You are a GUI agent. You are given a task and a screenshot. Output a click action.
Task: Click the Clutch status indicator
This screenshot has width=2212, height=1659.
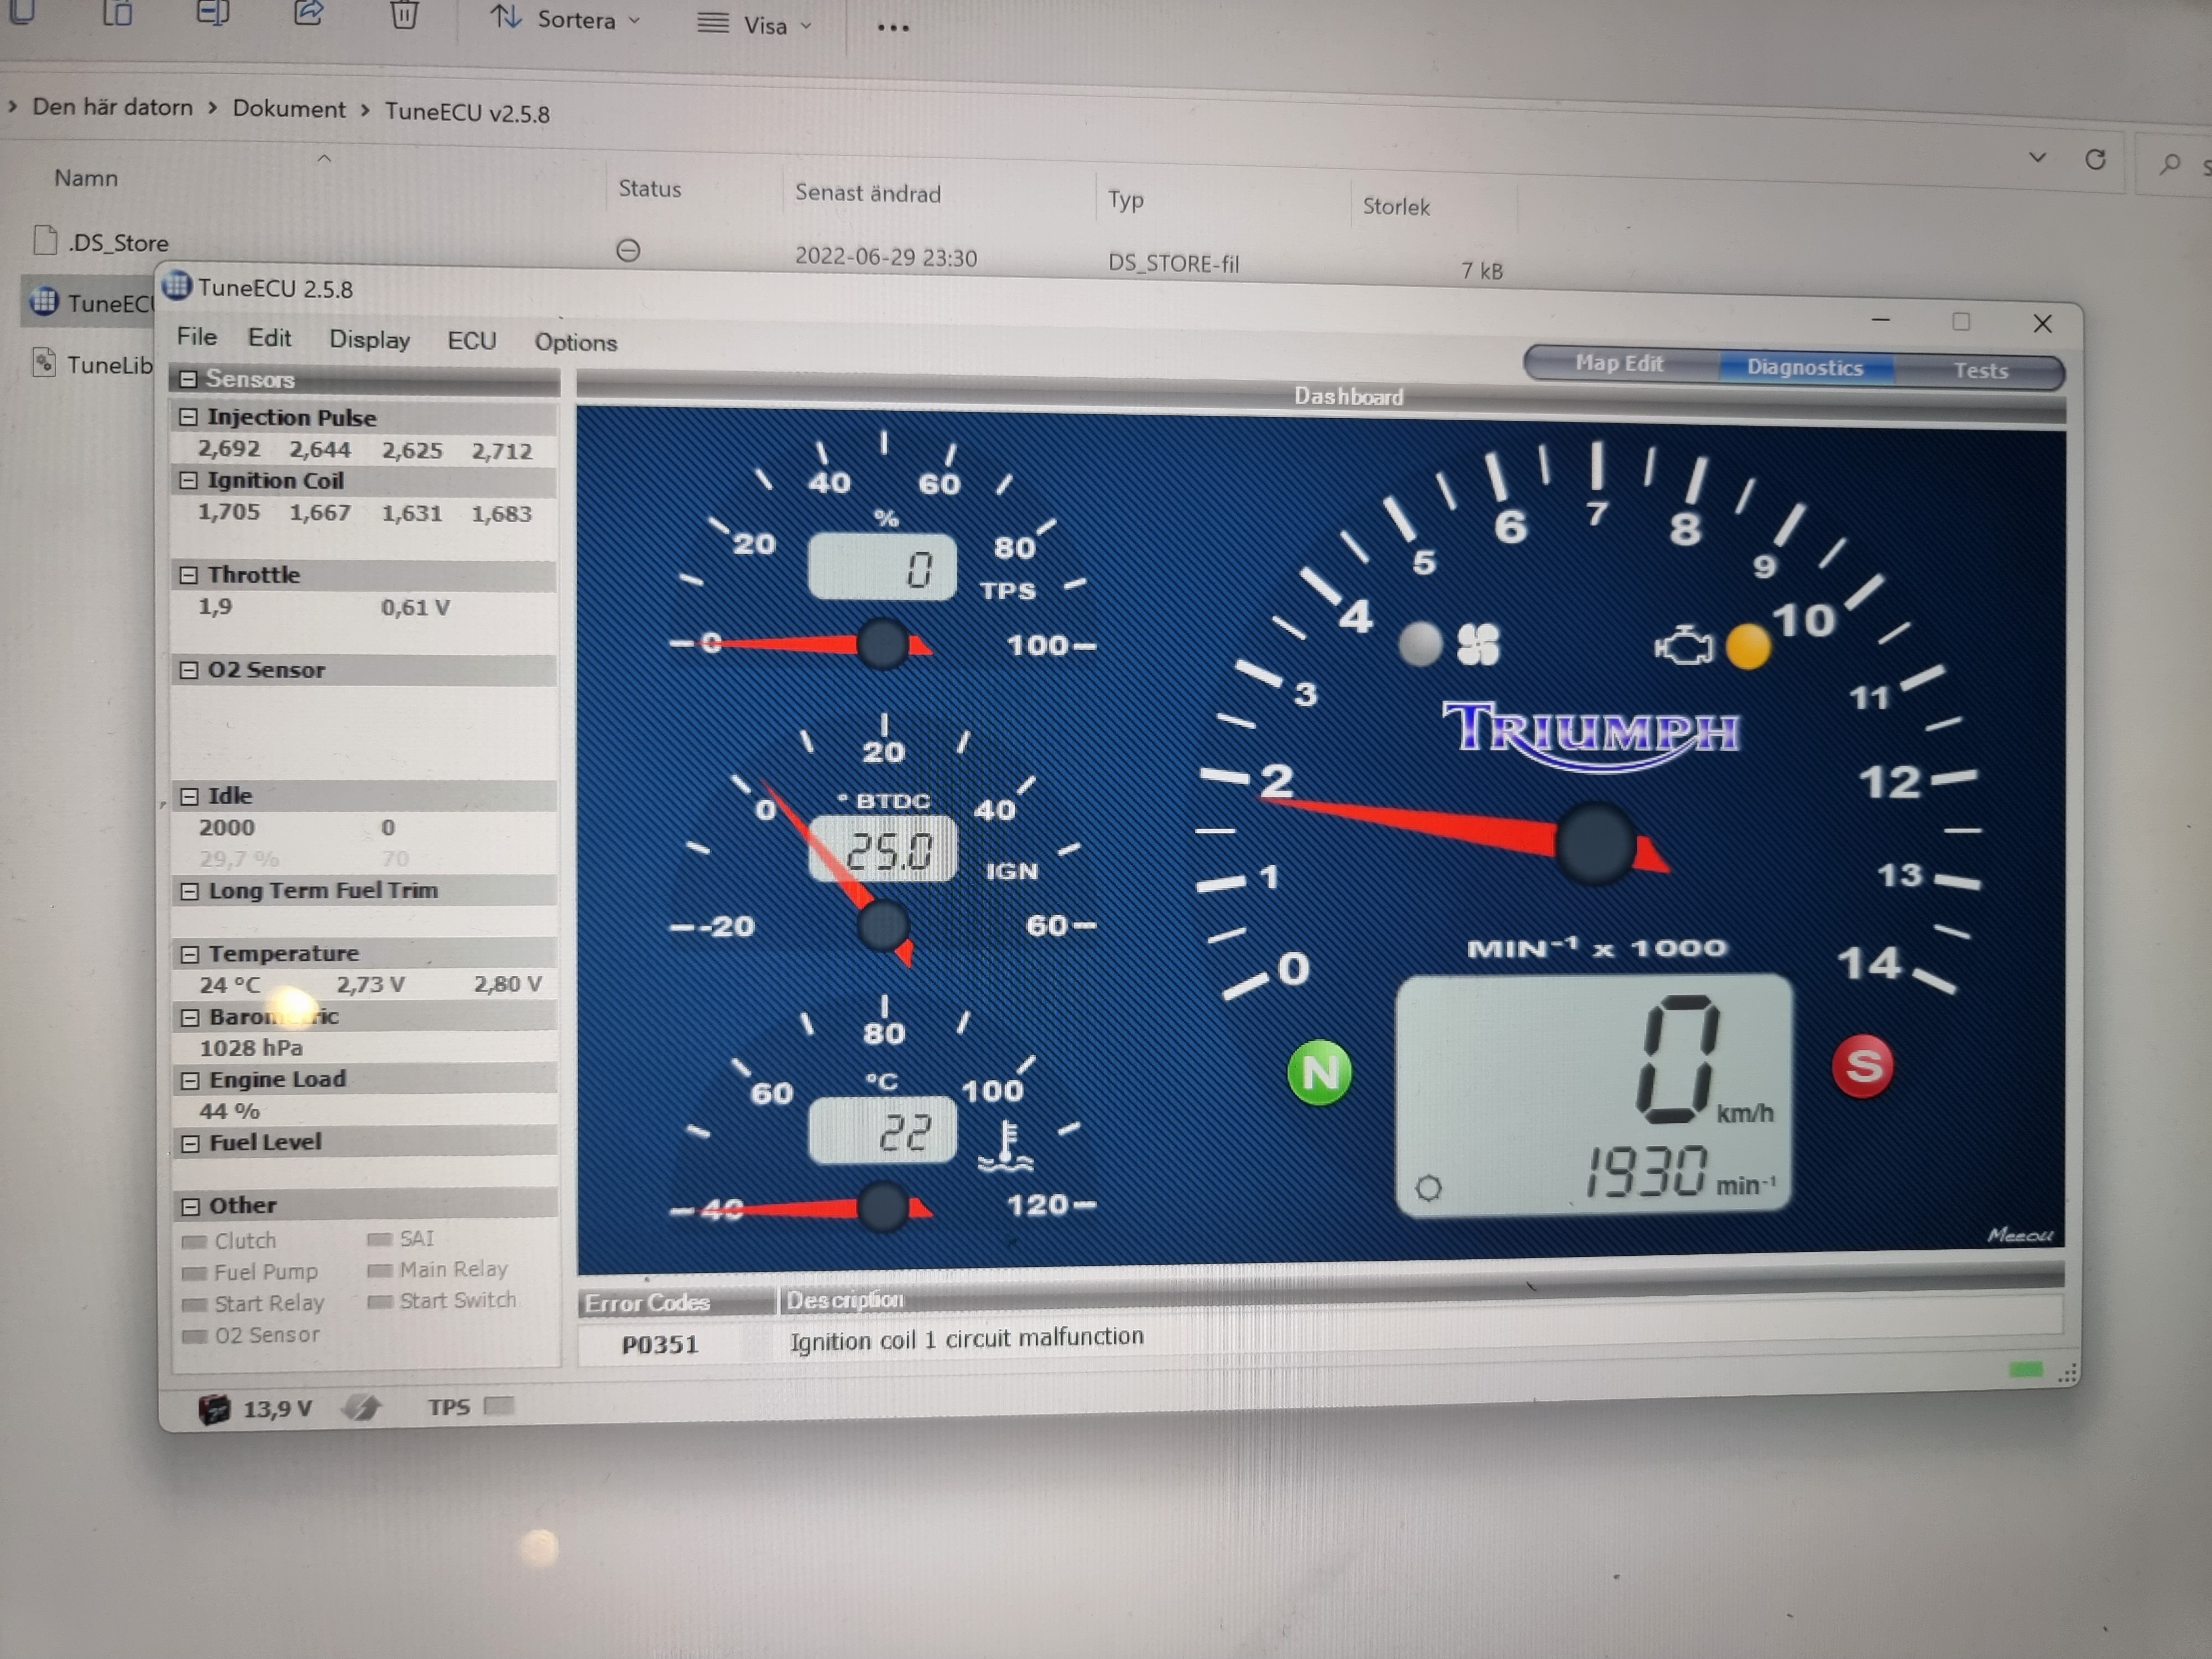193,1242
